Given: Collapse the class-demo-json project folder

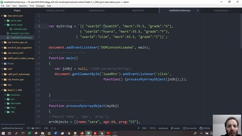Looking at the screenshot, I should 2,16.
